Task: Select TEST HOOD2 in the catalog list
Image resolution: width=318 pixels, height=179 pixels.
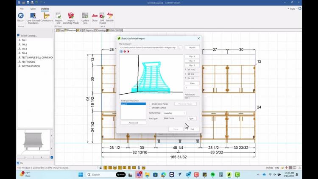Action: tap(28, 62)
